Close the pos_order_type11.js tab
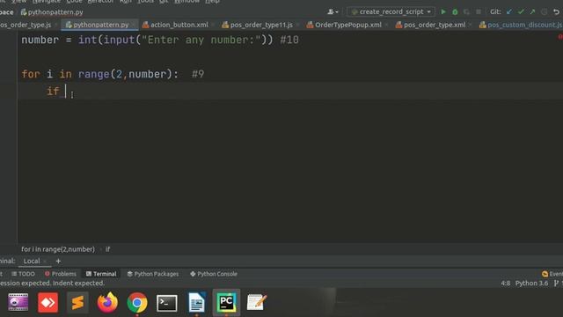563x317 pixels. pos(297,25)
